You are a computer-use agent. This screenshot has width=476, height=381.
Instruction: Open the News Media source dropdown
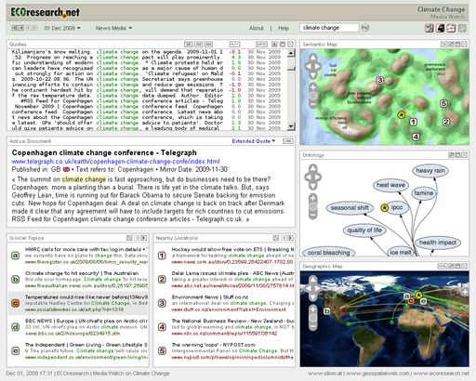coord(113,28)
